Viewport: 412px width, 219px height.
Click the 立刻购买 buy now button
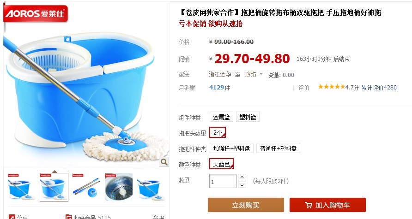point(246,205)
